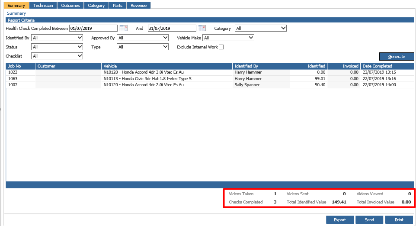Click the start date input field
The height and width of the screenshot is (226, 416).
coord(93,28)
